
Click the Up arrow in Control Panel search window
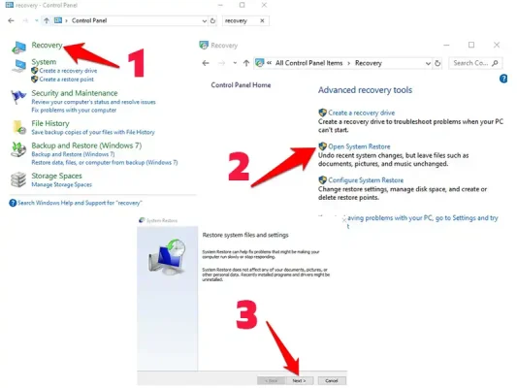coord(47,20)
